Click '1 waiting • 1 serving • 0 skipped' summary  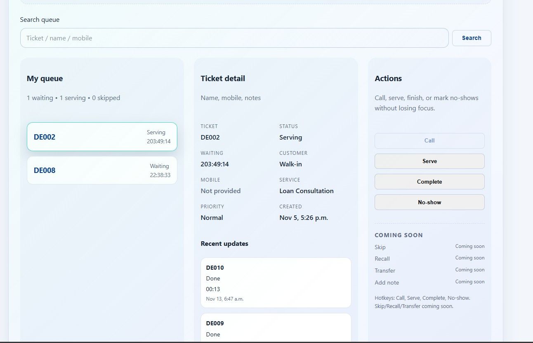[73, 98]
